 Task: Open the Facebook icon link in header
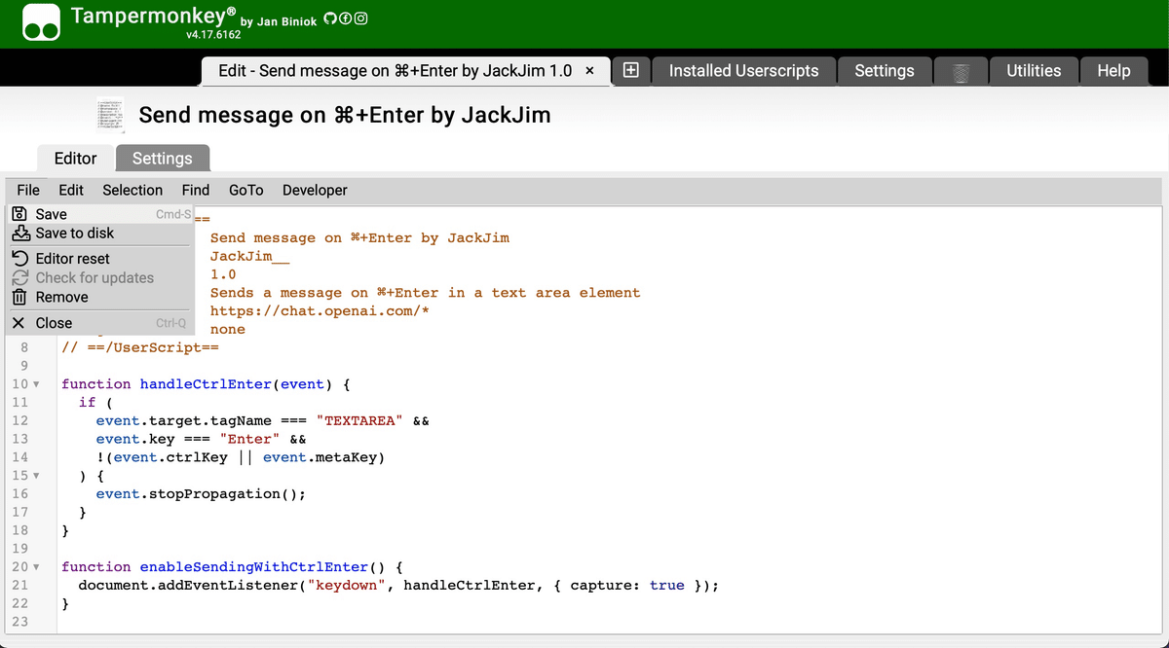pos(345,19)
